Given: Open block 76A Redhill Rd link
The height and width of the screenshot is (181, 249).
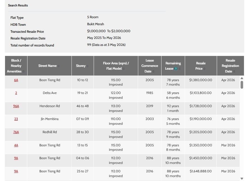Looking at the screenshot, I should click(x=16, y=132).
